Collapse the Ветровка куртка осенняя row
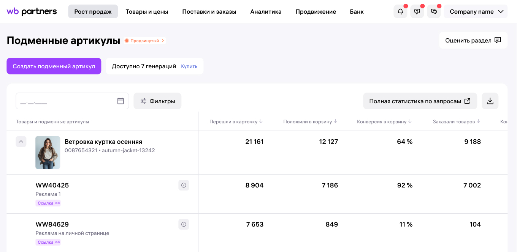Viewport: 517px width, 252px height. pos(21,142)
